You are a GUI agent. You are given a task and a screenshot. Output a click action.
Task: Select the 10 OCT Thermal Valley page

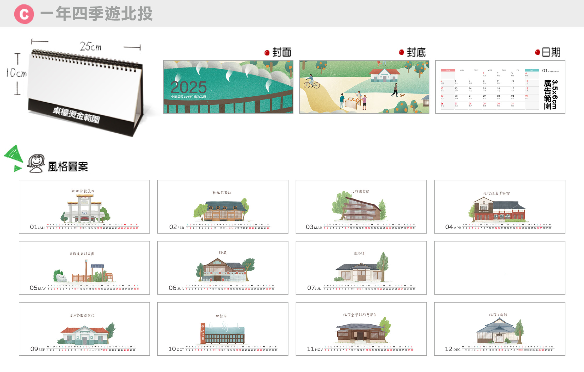click(223, 329)
